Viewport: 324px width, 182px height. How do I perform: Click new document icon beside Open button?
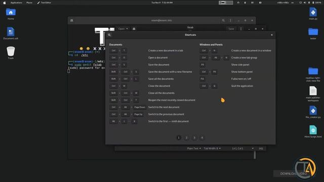pos(134,29)
